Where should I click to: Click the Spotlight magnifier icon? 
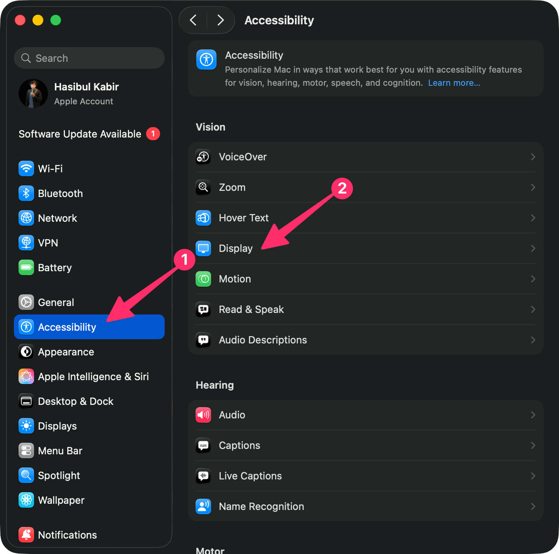click(x=26, y=475)
